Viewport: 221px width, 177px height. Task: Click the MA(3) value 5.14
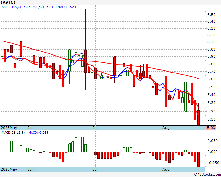[x=27, y=7]
